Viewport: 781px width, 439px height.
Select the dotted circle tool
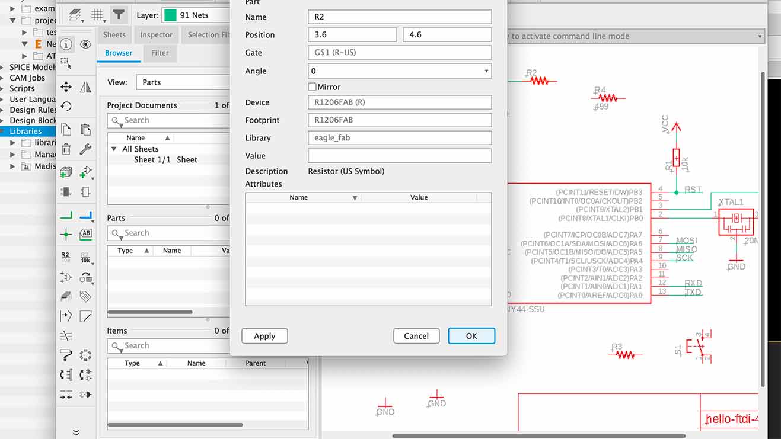[86, 355]
